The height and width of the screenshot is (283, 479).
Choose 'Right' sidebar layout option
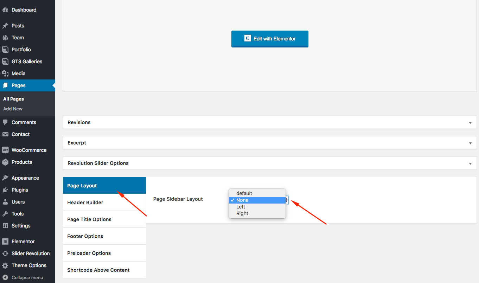(x=257, y=213)
